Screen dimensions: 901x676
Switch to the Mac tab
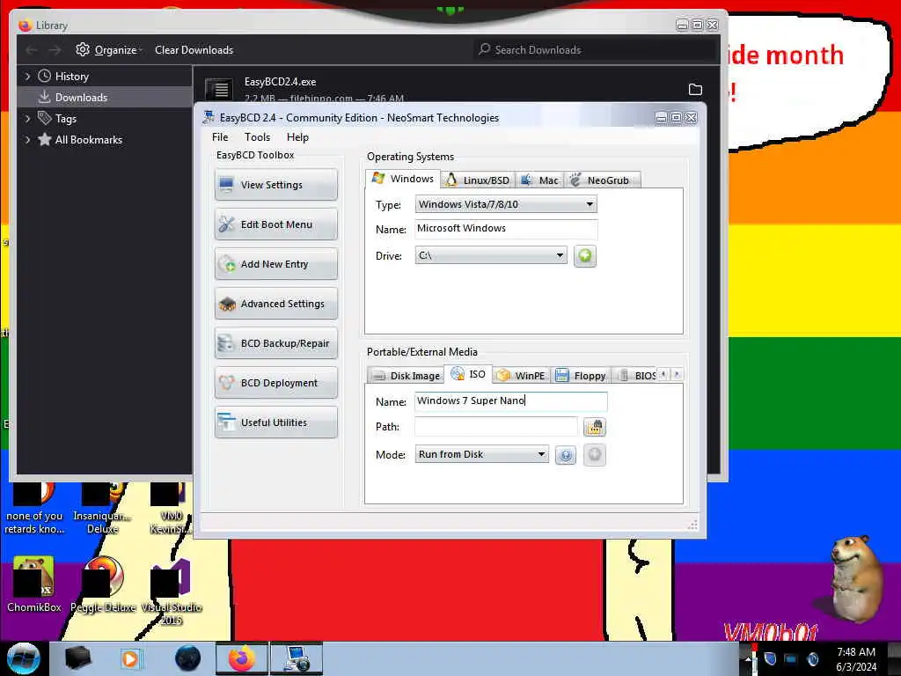[539, 180]
